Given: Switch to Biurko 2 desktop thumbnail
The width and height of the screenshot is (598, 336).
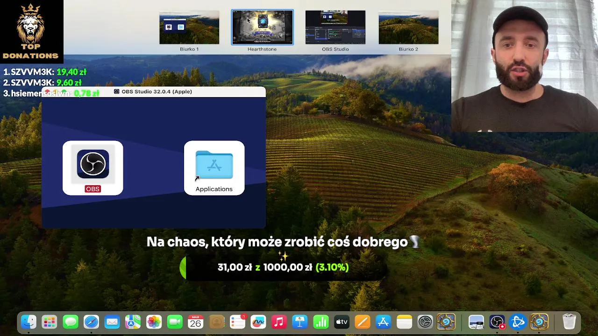Looking at the screenshot, I should pyautogui.click(x=408, y=28).
